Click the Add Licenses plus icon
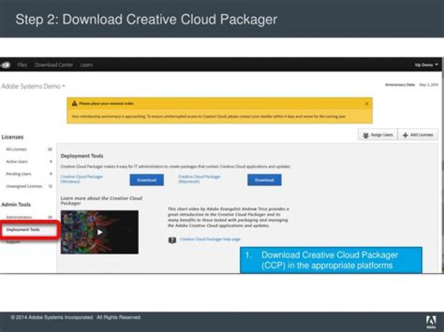Viewport: 444px width, 332px height. coord(405,135)
